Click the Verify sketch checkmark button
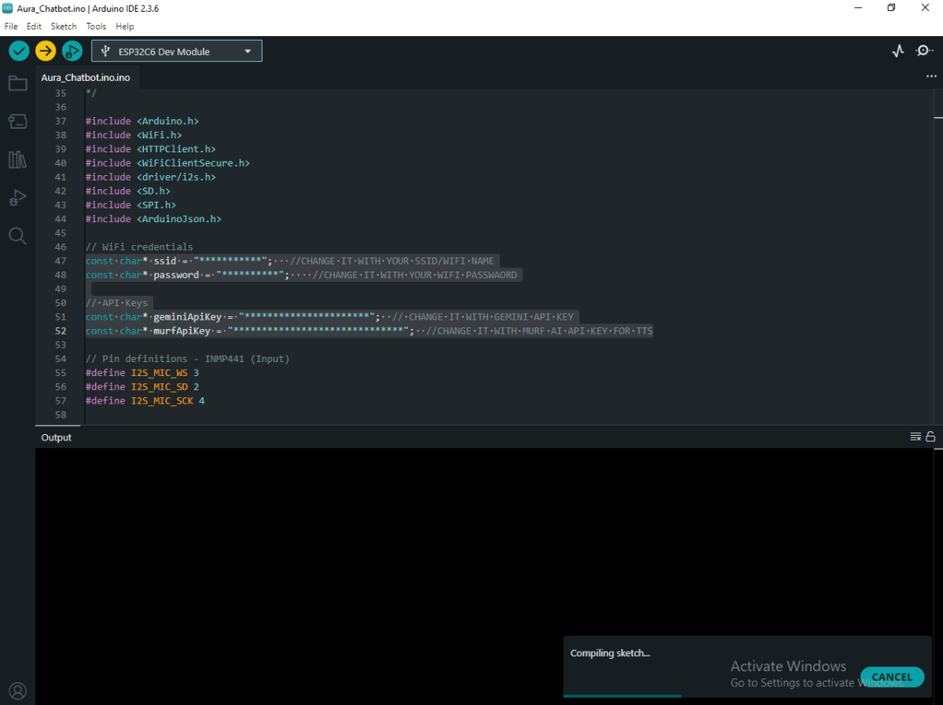 (x=19, y=51)
